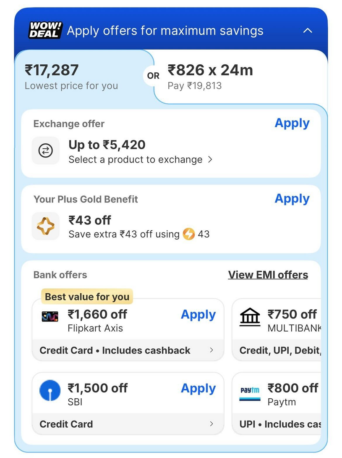
Task: Switch to the ₹826 x 24m EMI tab
Action: pos(240,77)
